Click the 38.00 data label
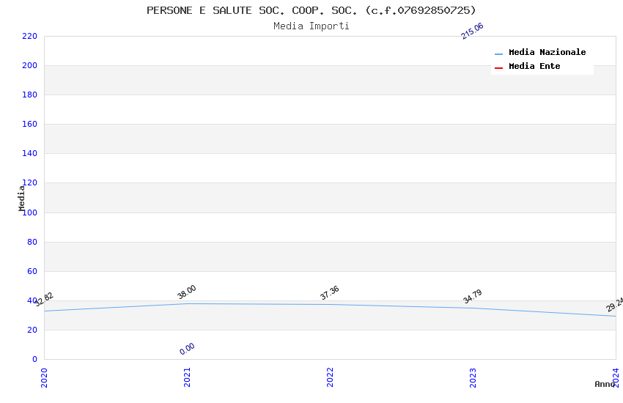 click(x=186, y=292)
